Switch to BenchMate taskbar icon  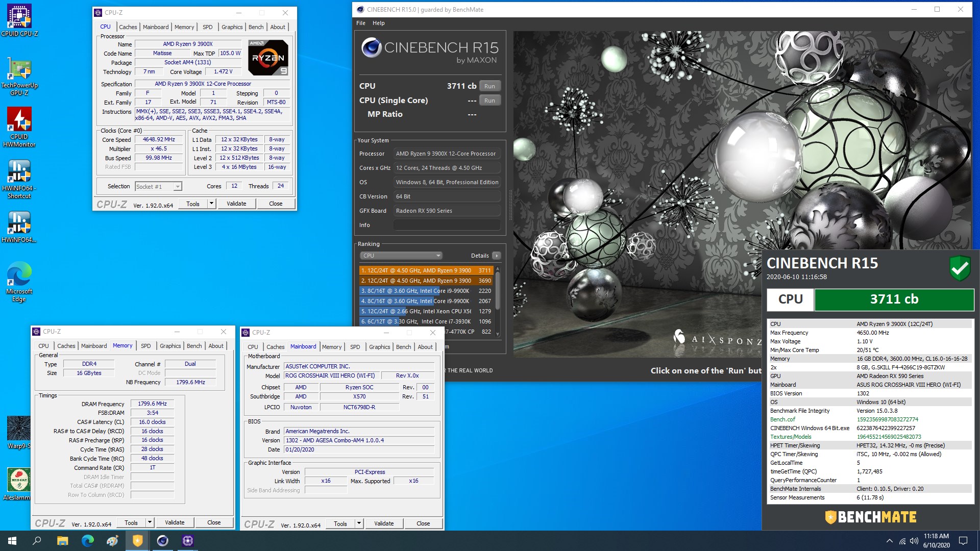[x=137, y=541]
